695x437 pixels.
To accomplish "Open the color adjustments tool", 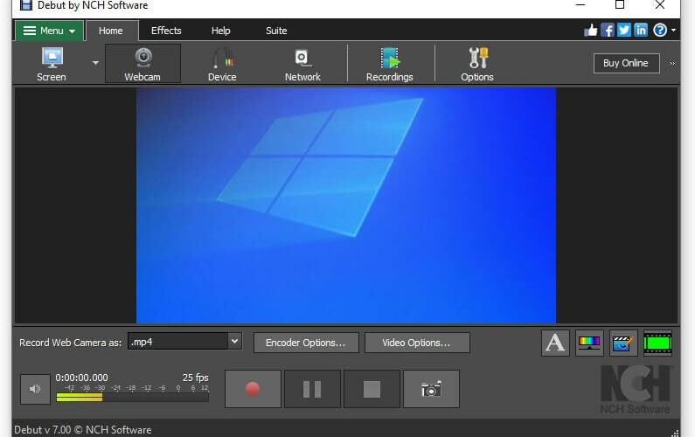I will point(589,343).
